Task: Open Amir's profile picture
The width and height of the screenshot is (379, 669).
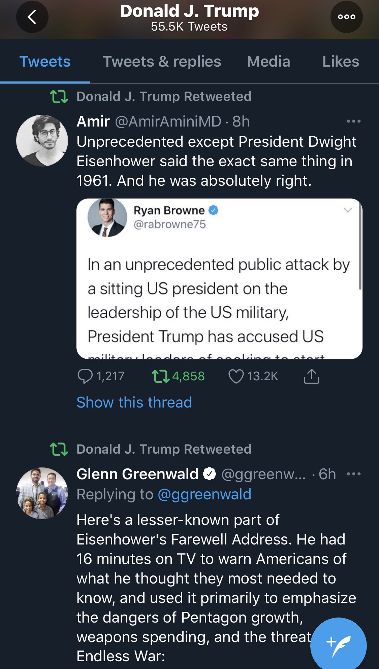Action: click(42, 141)
